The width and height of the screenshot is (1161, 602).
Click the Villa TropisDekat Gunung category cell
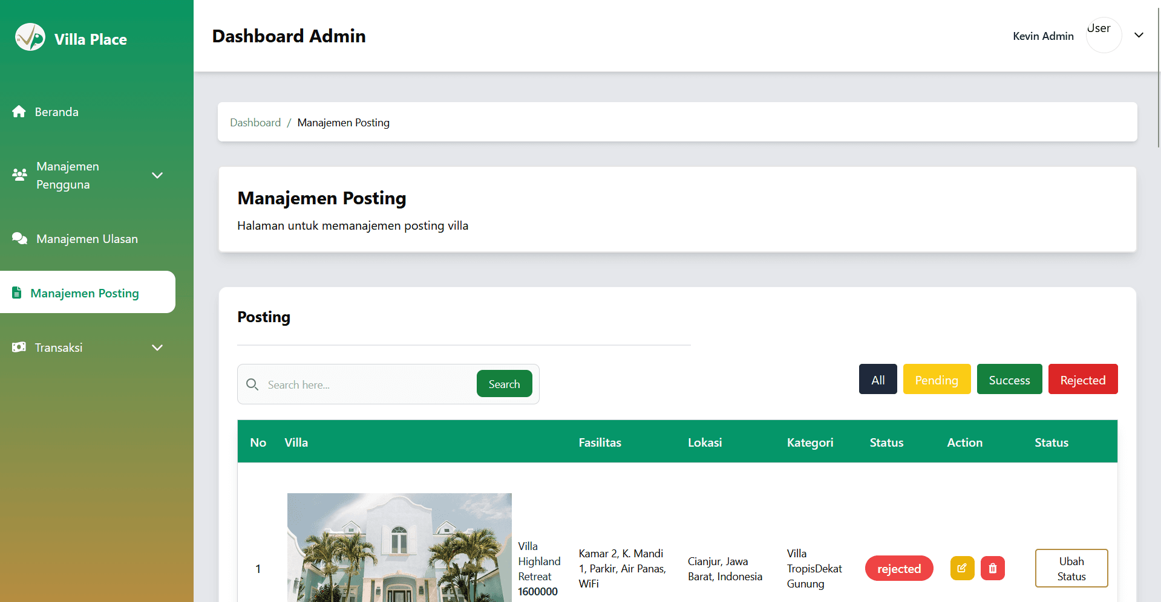814,569
